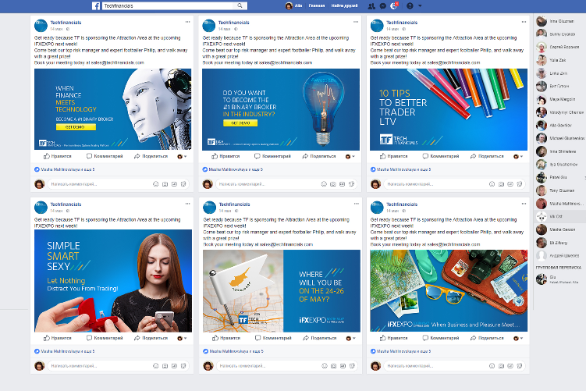Open chat with Michael Glushenkov
This screenshot has width=586, height=391.
(x=559, y=138)
